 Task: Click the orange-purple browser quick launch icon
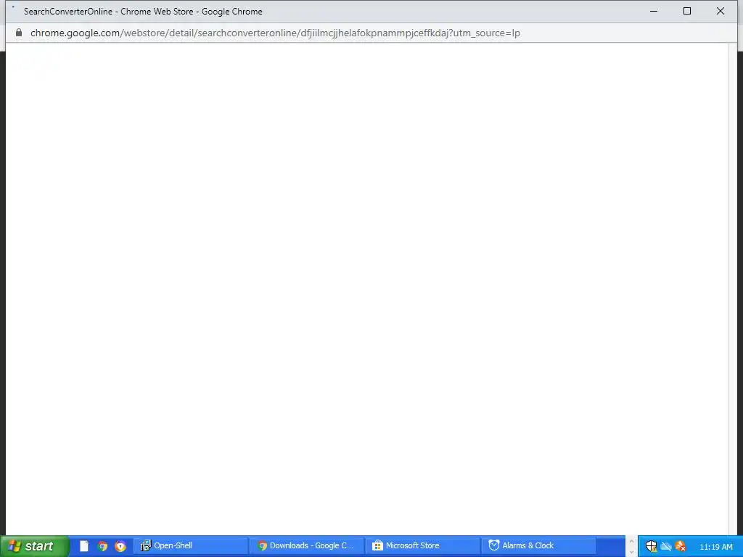click(120, 546)
